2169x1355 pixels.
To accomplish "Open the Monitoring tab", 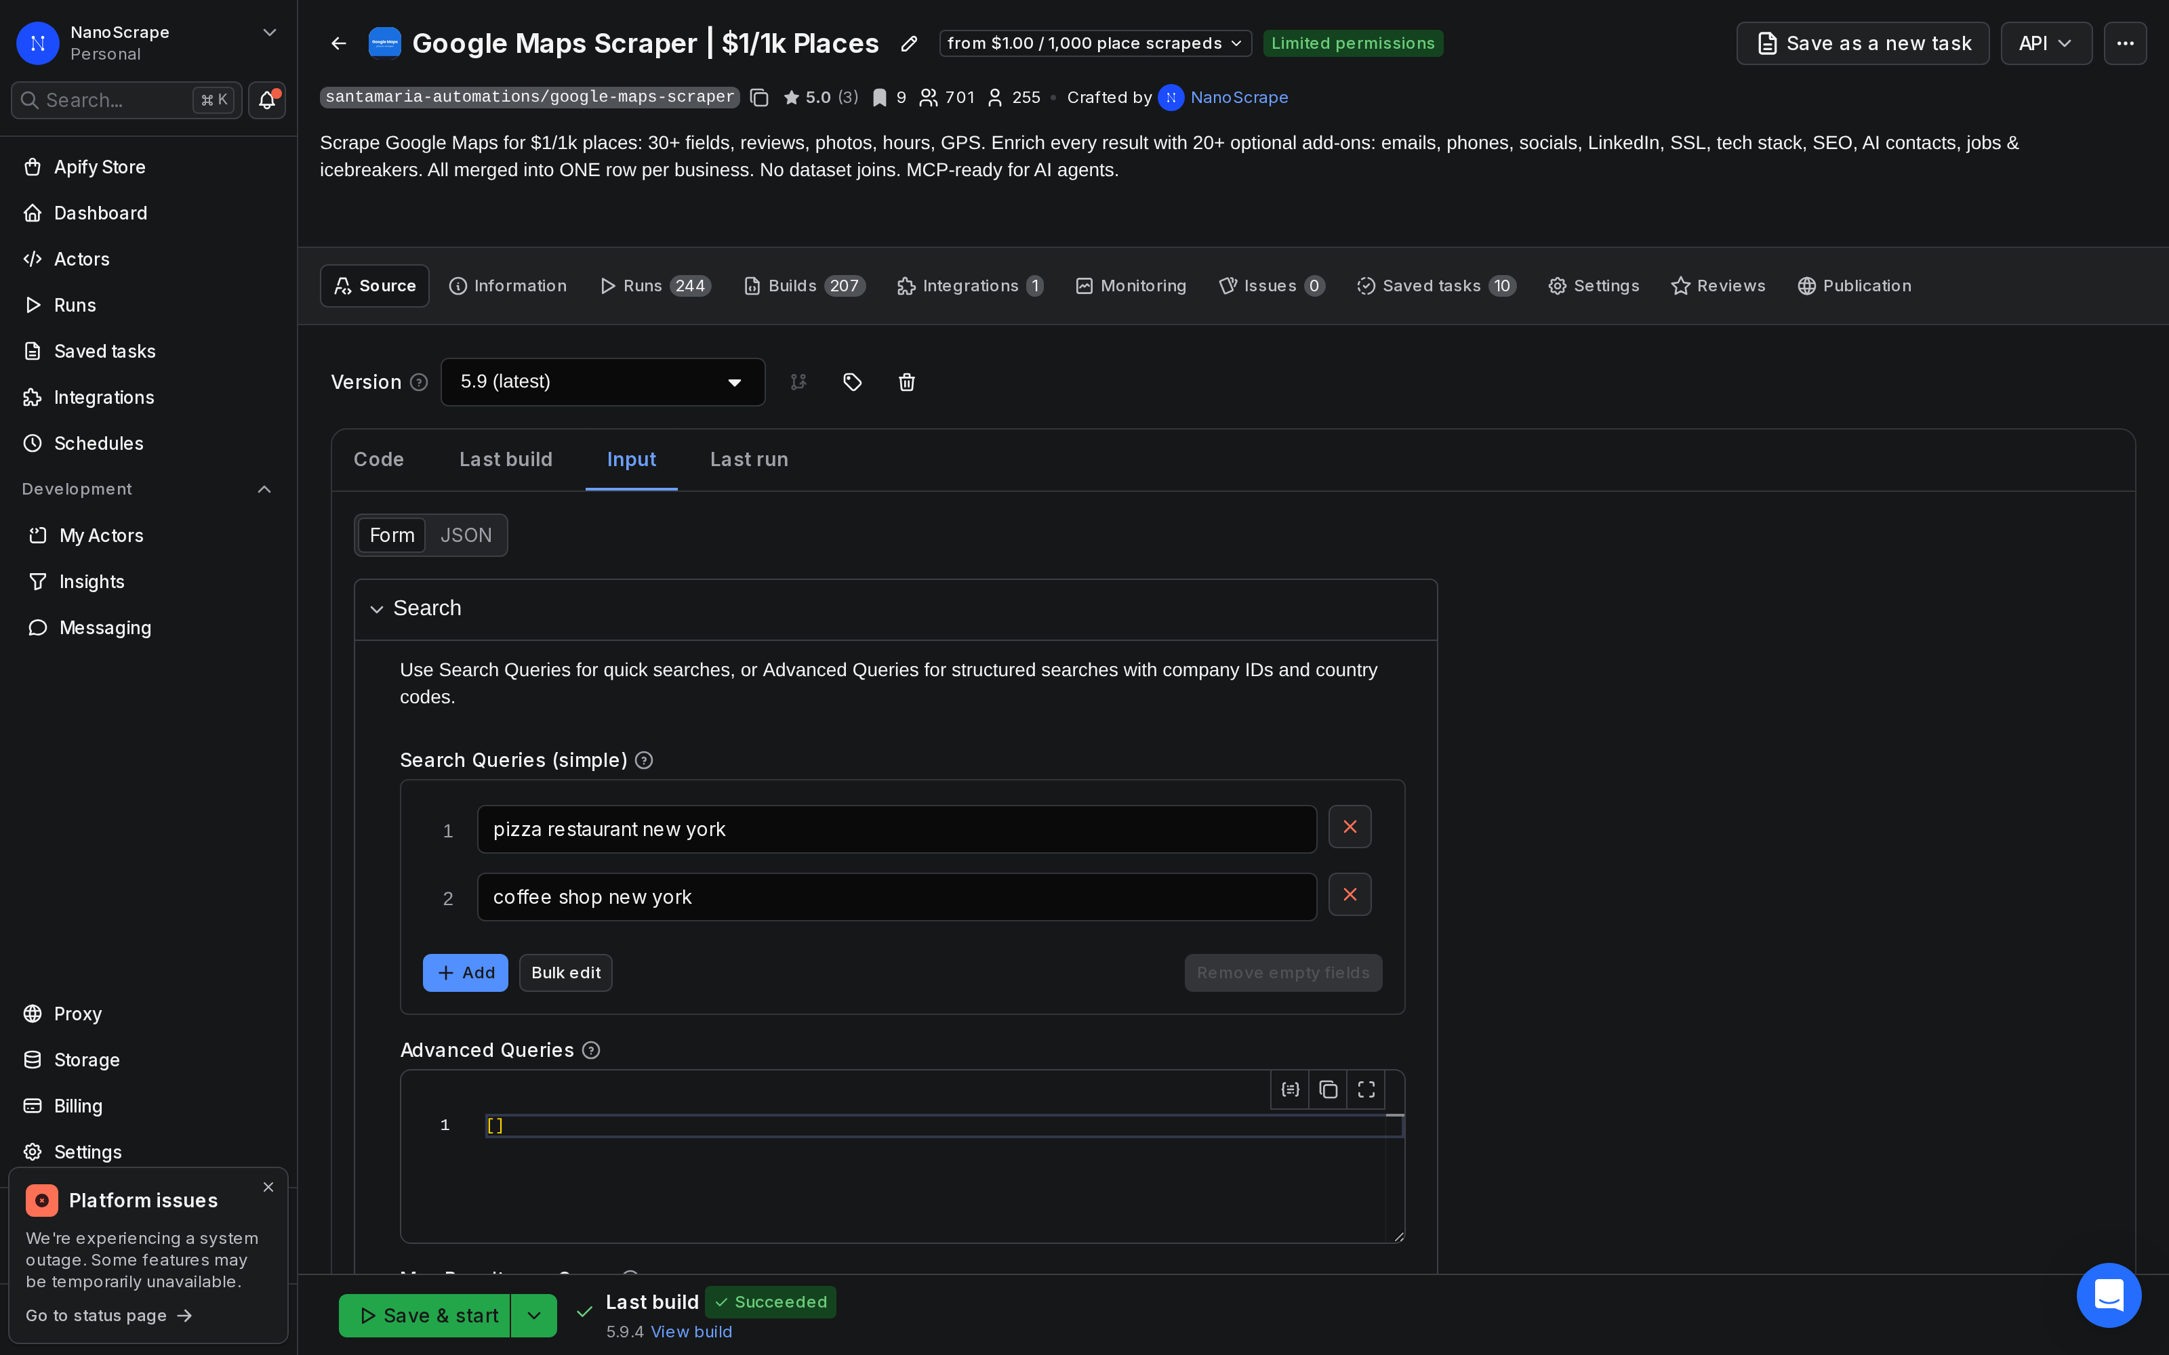I will [1131, 286].
